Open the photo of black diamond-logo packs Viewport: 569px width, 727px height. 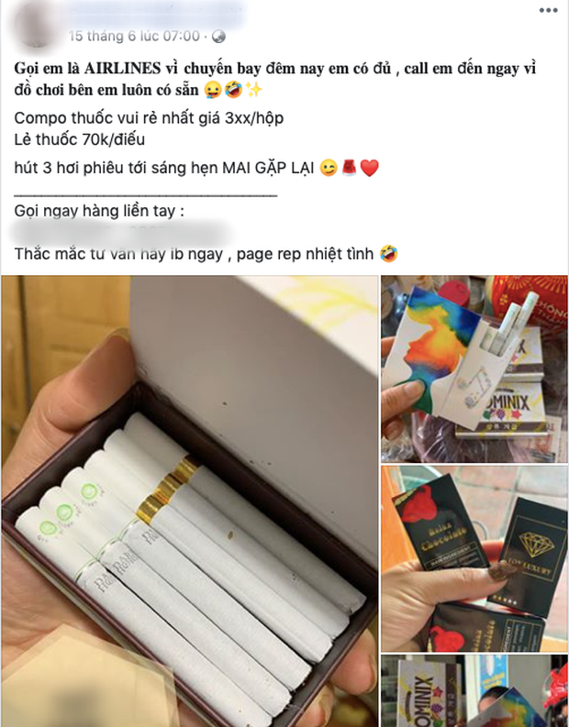[x=474, y=558]
